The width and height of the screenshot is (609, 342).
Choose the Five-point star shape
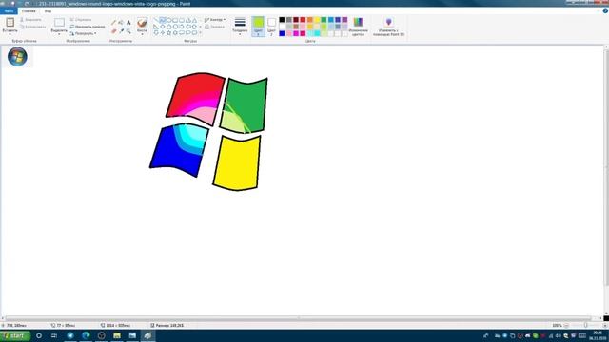pyautogui.click(x=169, y=33)
